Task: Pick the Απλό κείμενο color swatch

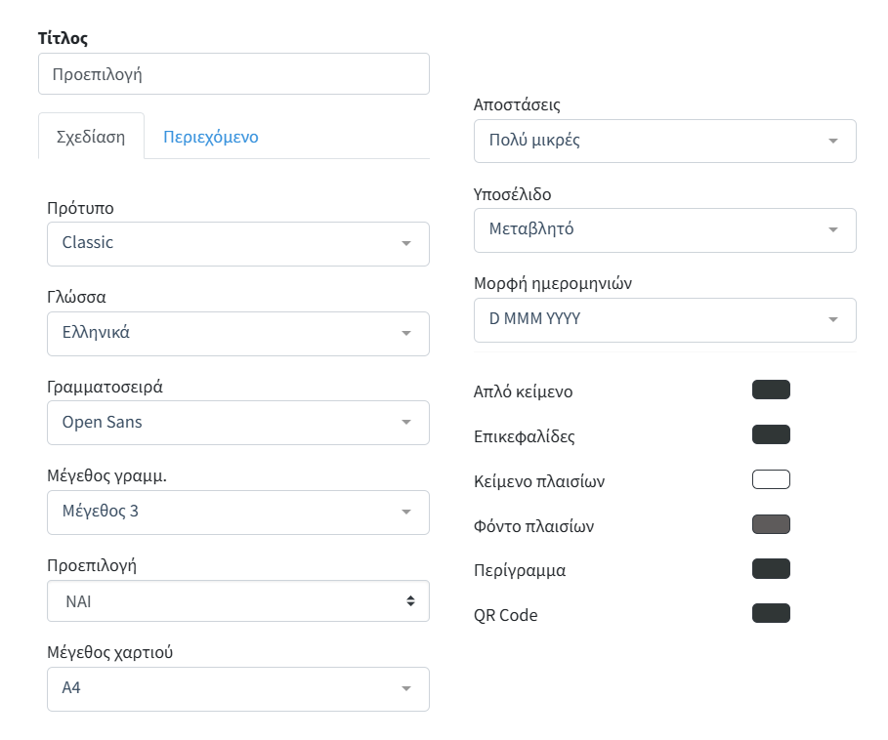Action: [771, 391]
